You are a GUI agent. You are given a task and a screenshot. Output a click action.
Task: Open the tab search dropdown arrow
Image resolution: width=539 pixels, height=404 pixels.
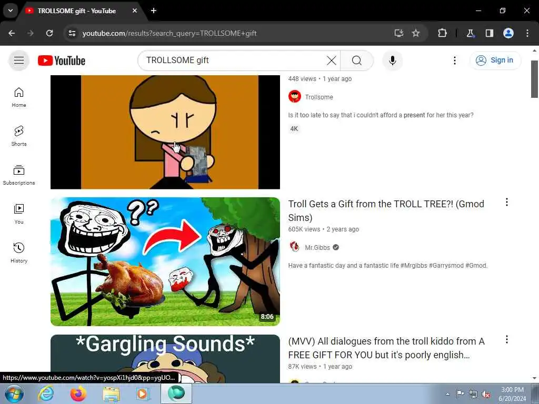(x=11, y=11)
